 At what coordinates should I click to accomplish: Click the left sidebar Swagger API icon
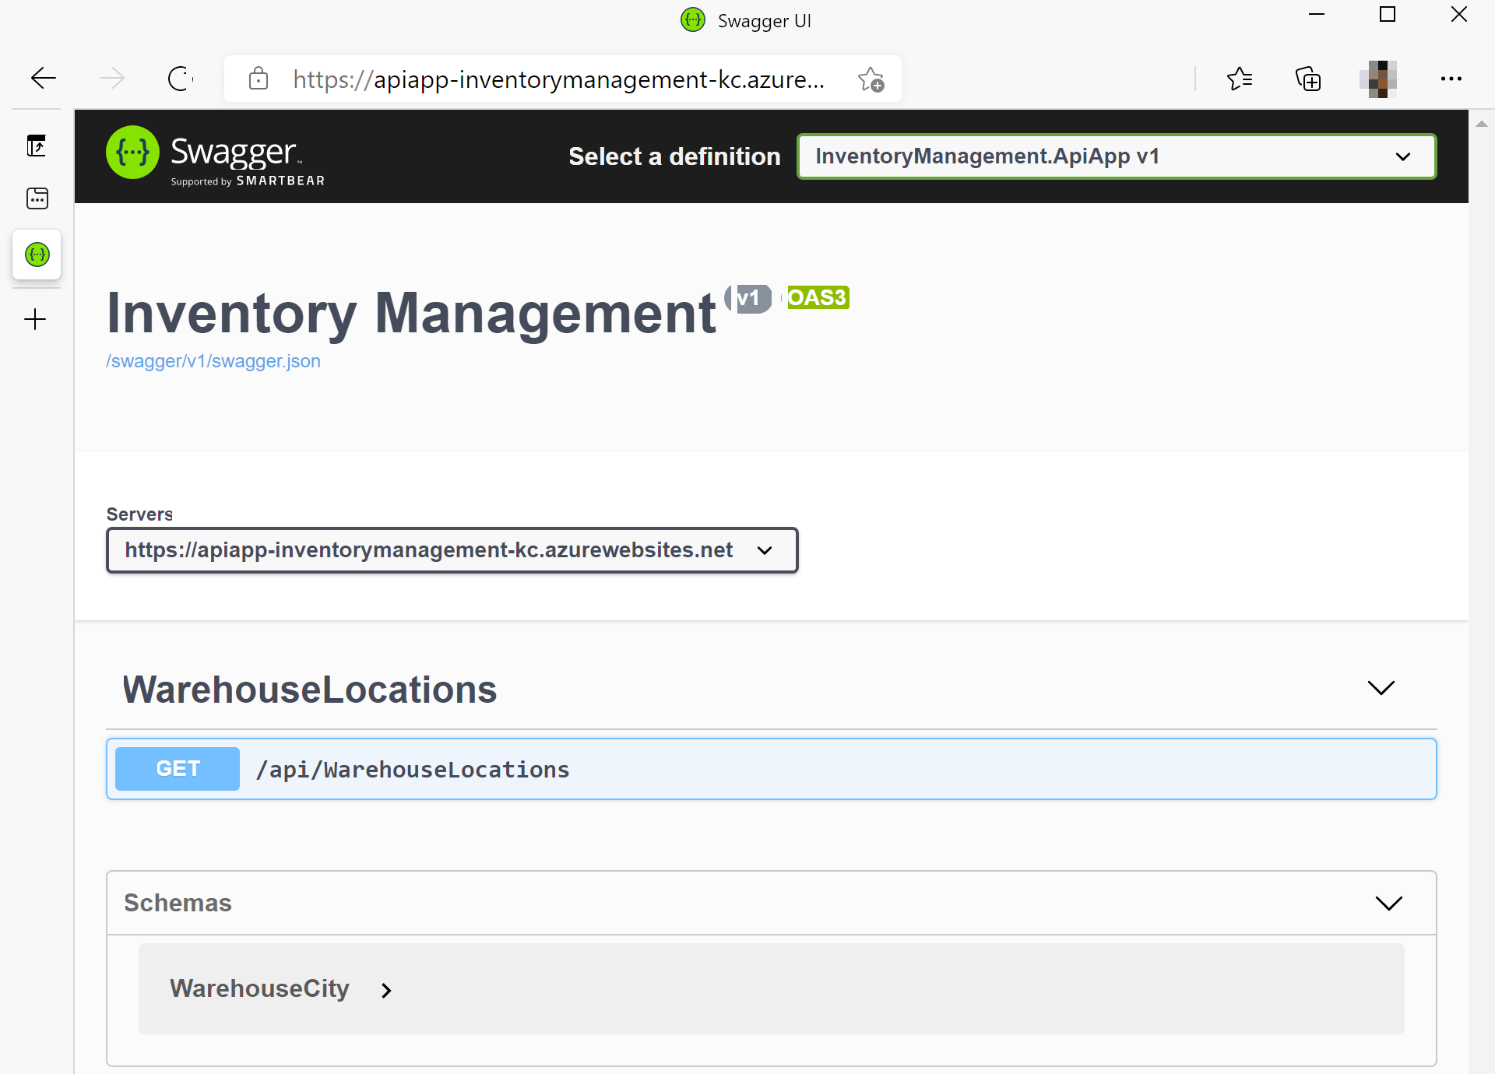(x=36, y=255)
